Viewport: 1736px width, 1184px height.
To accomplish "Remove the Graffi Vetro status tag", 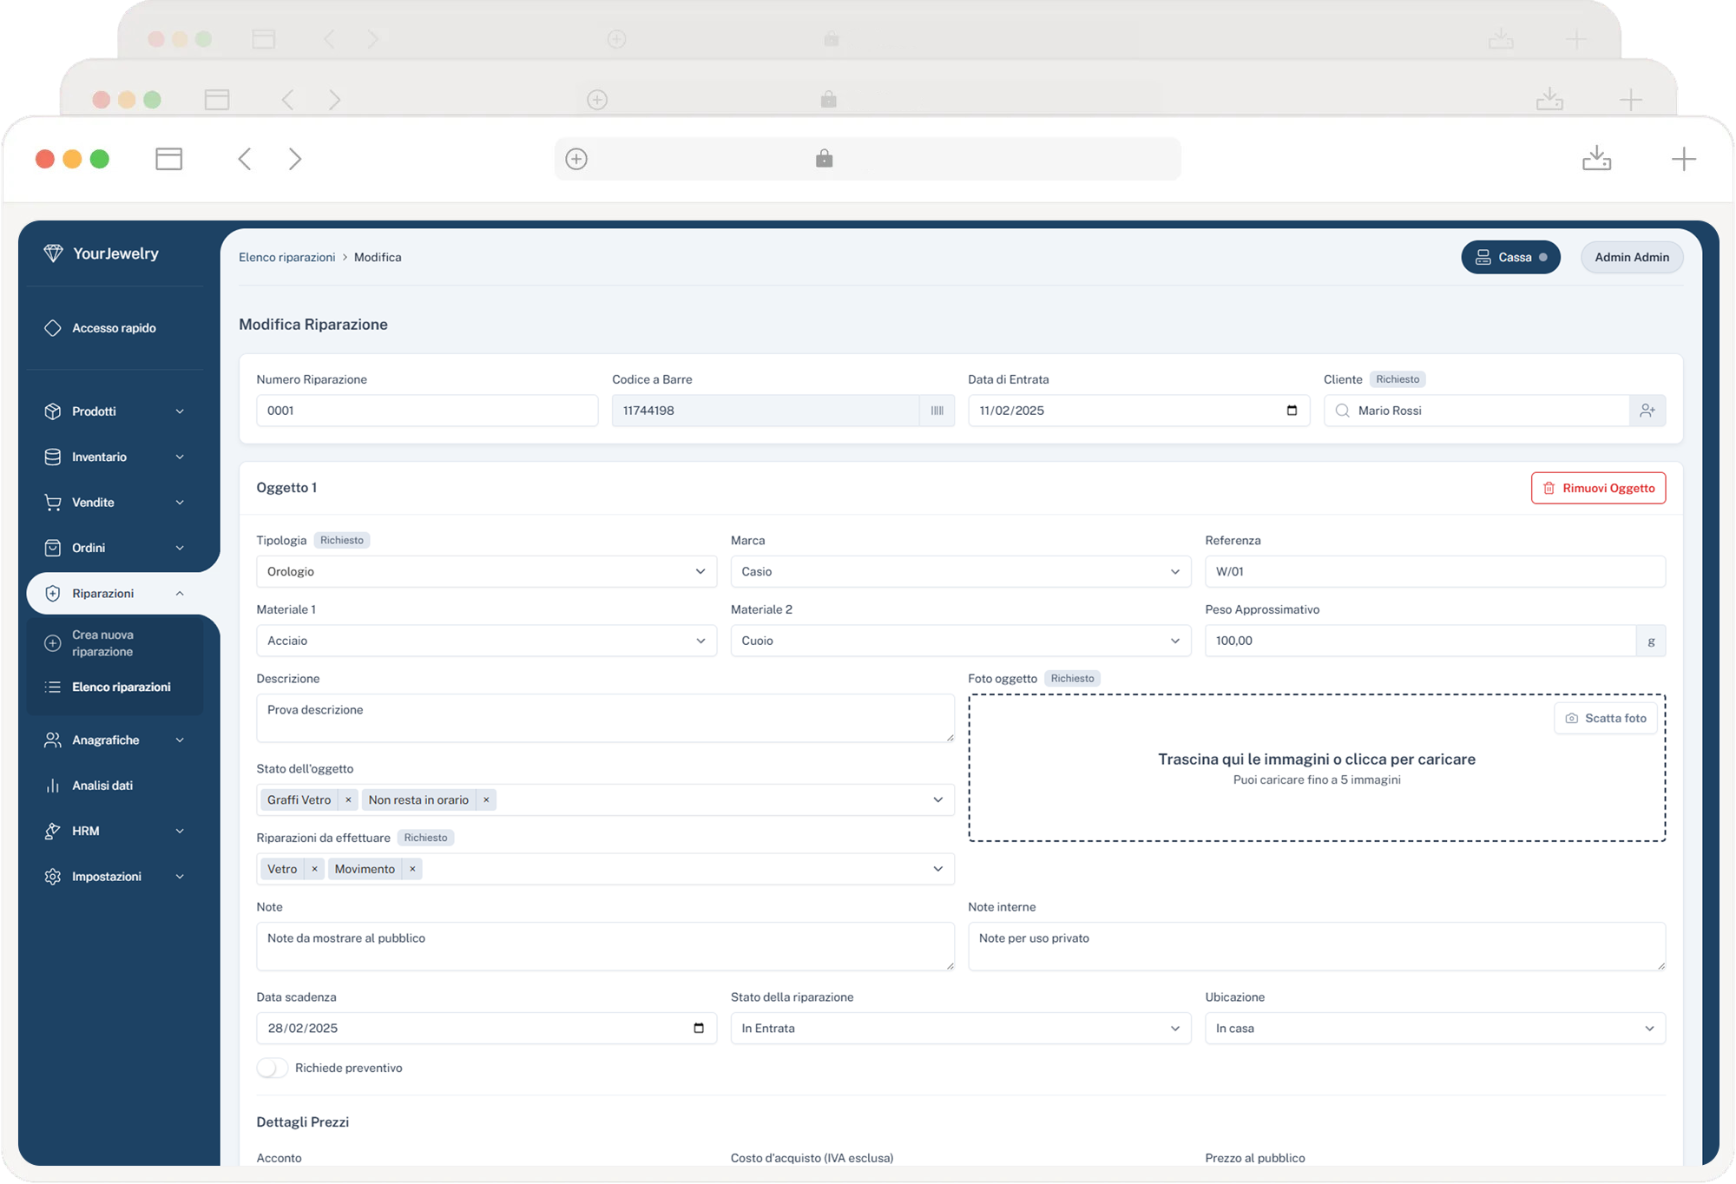I will click(x=348, y=799).
